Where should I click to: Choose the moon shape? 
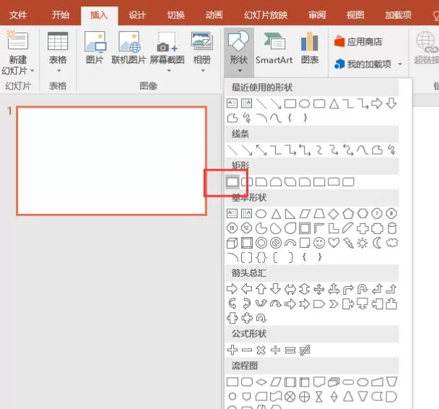[377, 243]
